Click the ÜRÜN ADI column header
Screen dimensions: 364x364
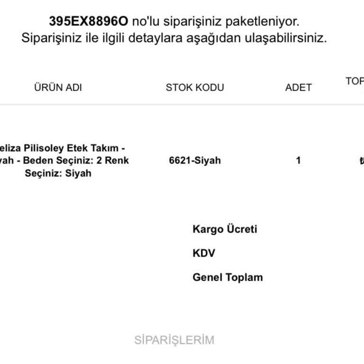tap(58, 87)
